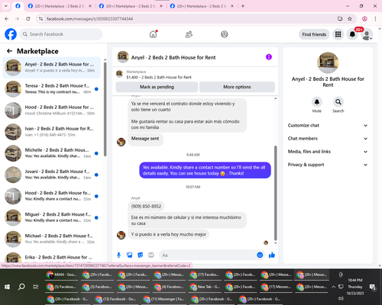Click the conversation list scrollbar
The height and width of the screenshot is (305, 382).
(x=105, y=109)
